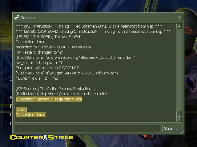The image size is (197, 147).
Task: Click the highlighted Completed demo line
Action: pos(30,115)
